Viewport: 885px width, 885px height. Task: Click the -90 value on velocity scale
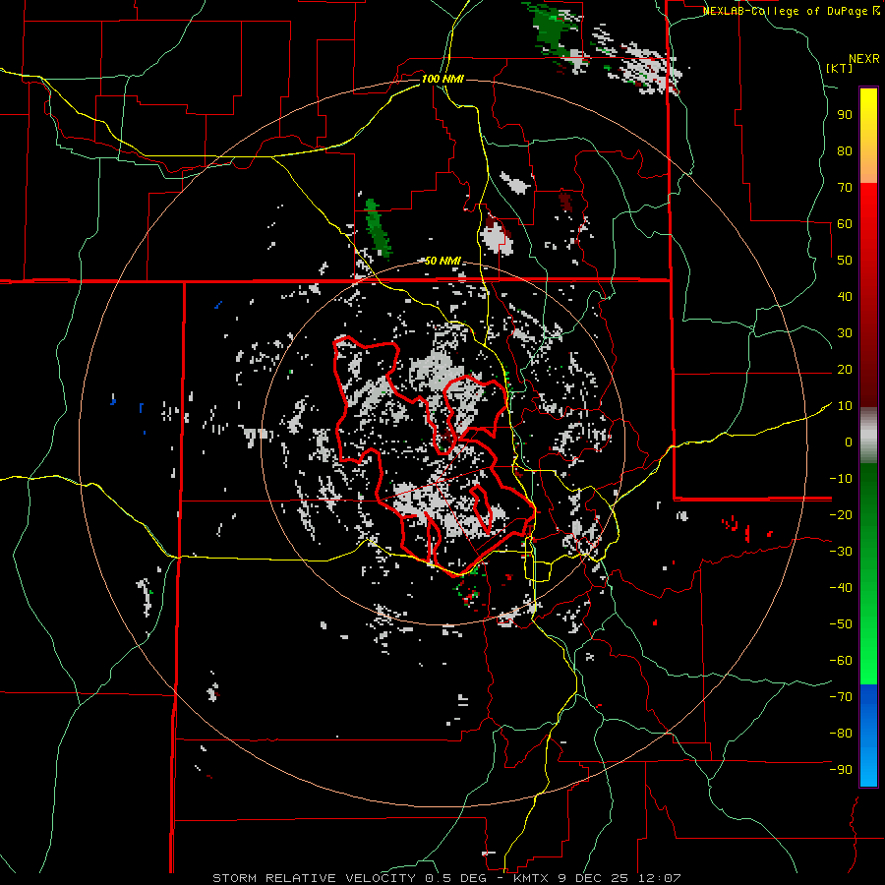click(840, 770)
